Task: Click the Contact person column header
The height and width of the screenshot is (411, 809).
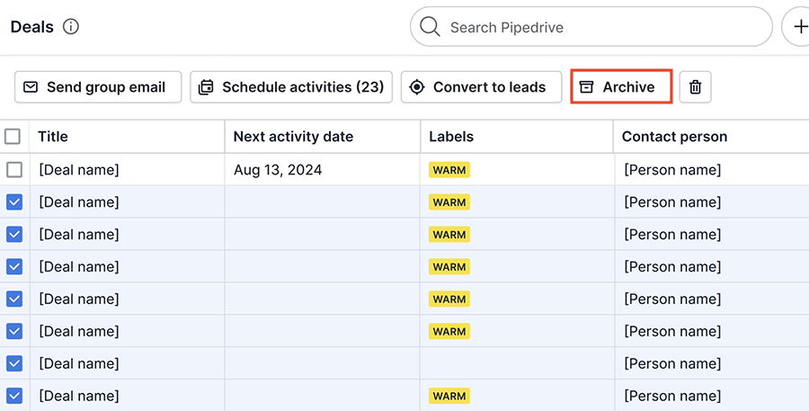Action: [x=674, y=137]
